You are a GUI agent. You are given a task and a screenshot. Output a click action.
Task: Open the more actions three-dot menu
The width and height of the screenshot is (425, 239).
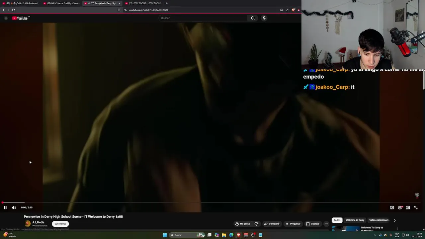click(326, 224)
